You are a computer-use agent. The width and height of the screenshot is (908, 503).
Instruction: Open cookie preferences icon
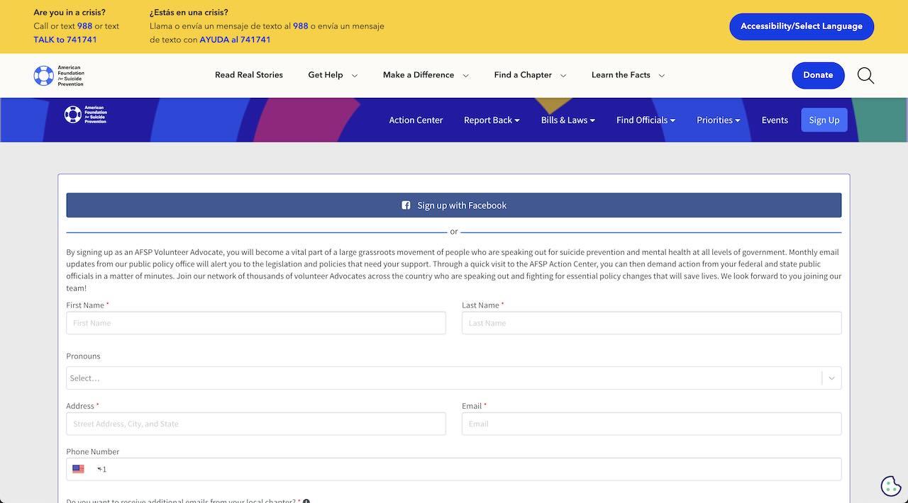890,486
